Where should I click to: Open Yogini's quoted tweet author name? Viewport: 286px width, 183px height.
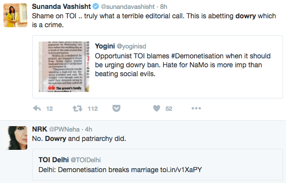(105, 46)
